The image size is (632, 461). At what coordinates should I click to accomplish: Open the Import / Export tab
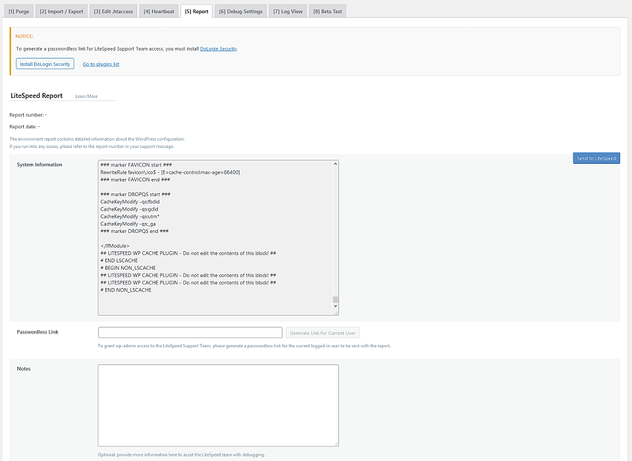[x=61, y=11]
